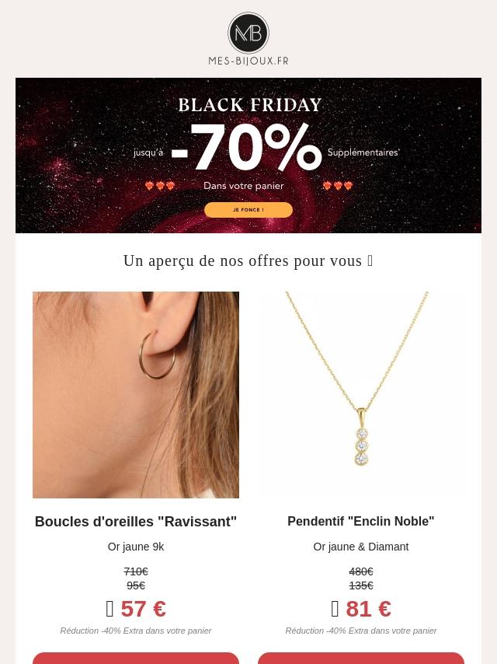Click the emoji after "offres pour vous"
This screenshot has height=664, width=497.
click(370, 261)
